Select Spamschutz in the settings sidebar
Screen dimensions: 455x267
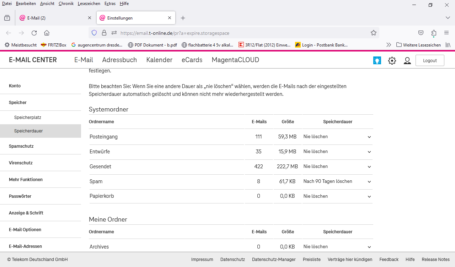click(21, 146)
